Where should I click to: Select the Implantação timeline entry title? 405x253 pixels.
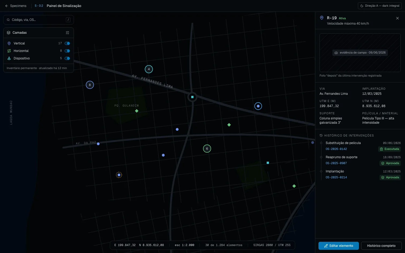point(335,171)
